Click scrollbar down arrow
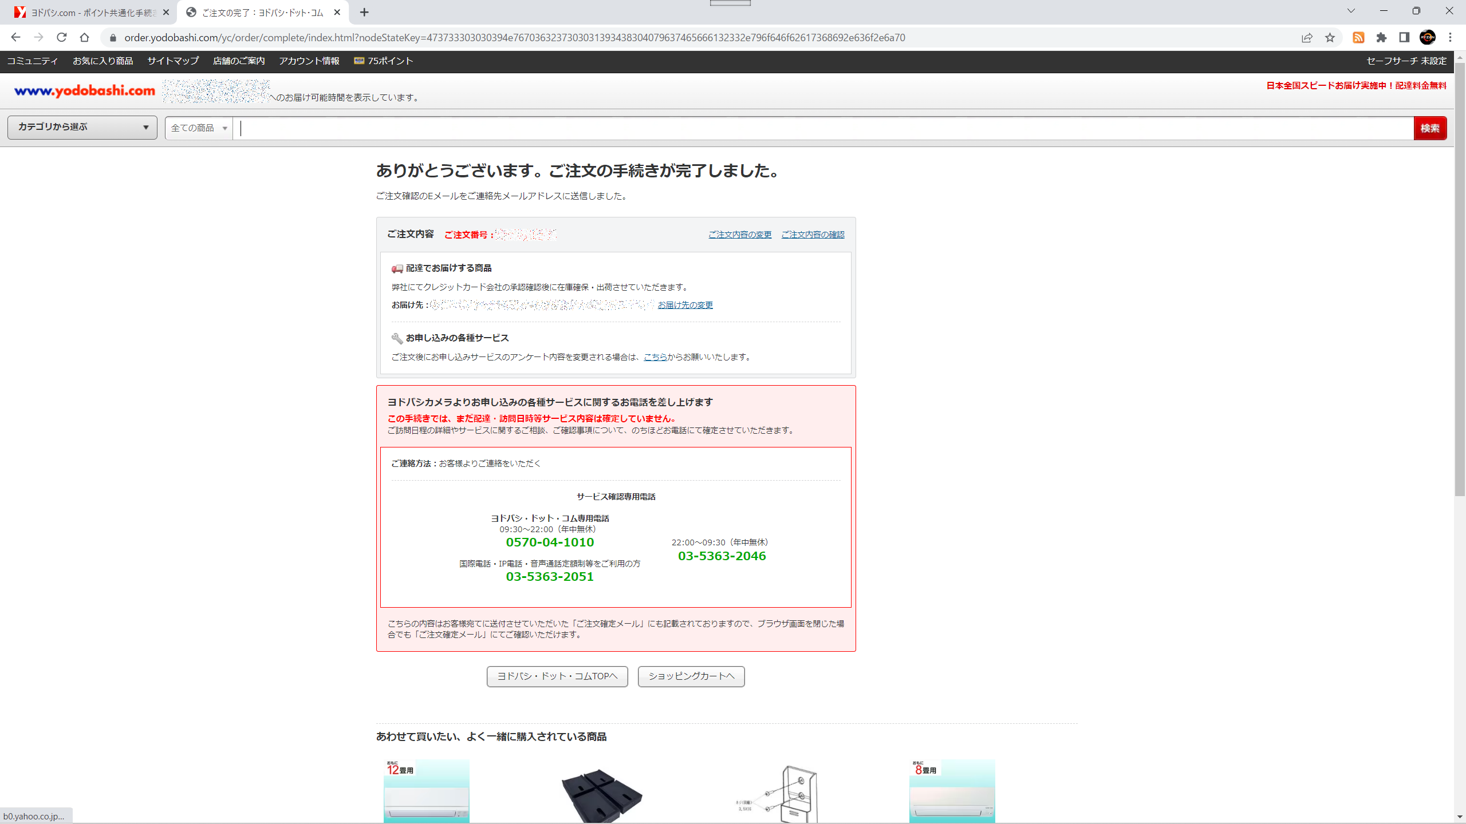 (x=1460, y=817)
